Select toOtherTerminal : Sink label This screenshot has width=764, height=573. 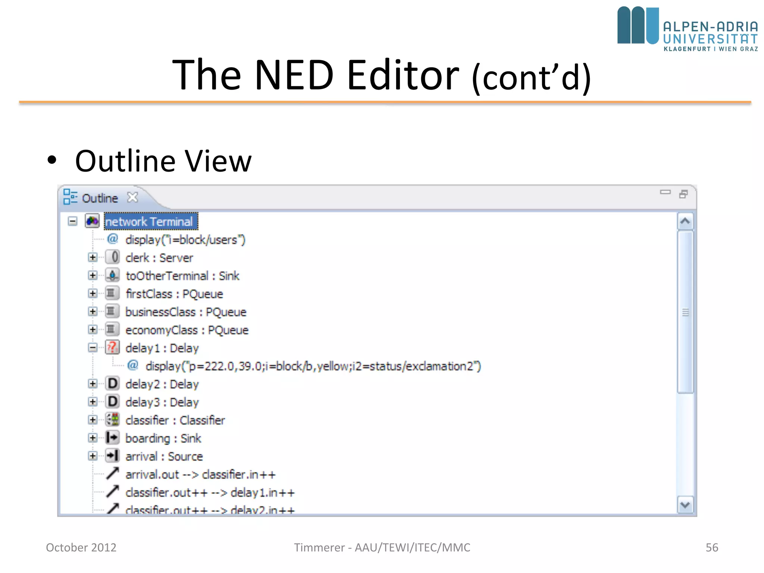coord(182,276)
